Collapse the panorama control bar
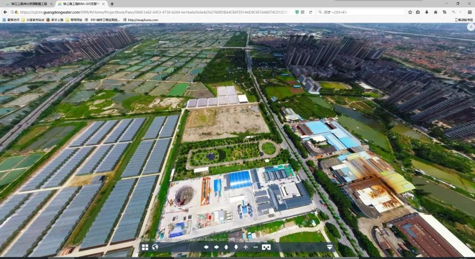This screenshot has width=475, height=259. pos(330,248)
